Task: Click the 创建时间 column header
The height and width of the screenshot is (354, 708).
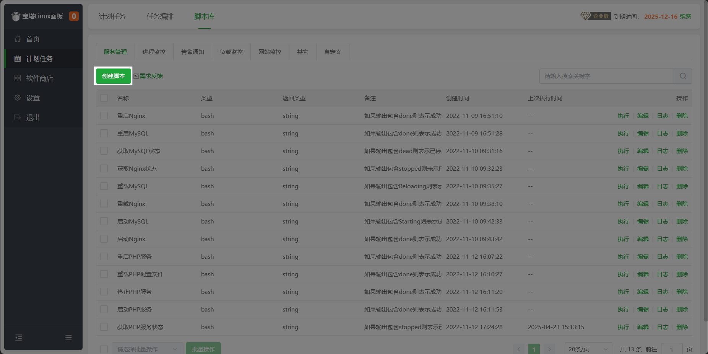Action: pos(458,98)
